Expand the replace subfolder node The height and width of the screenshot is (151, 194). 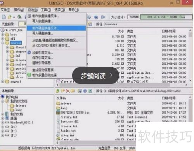click(7, 64)
